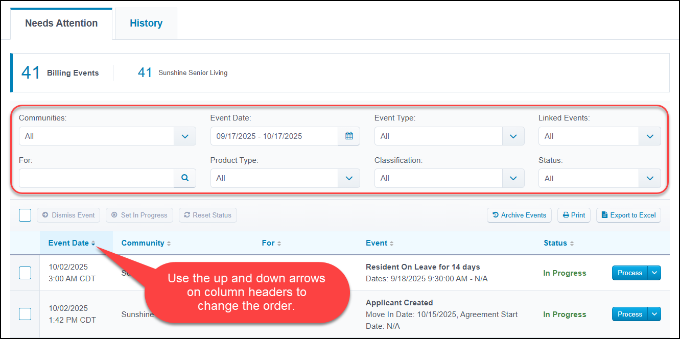This screenshot has width=680, height=339.
Task: Click the Print button
Action: click(x=574, y=215)
